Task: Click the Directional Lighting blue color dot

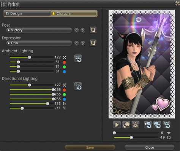Action: tap(65, 99)
